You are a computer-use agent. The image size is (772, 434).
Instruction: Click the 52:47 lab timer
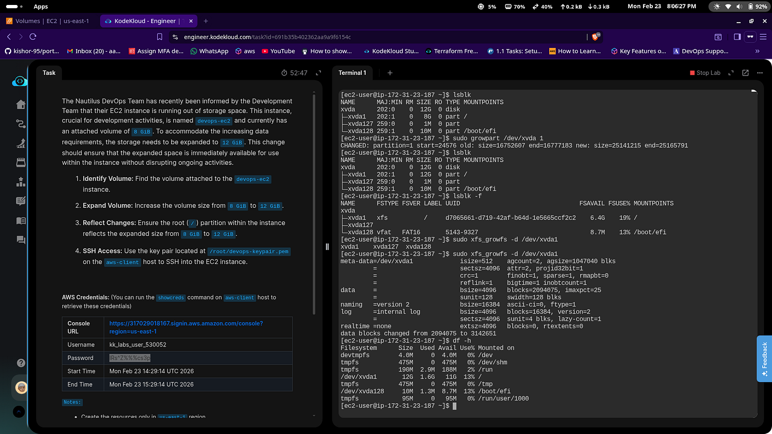(x=294, y=73)
